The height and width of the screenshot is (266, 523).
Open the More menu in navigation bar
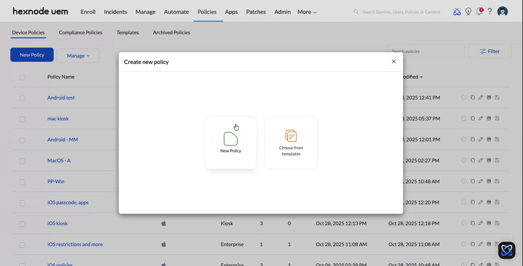306,12
